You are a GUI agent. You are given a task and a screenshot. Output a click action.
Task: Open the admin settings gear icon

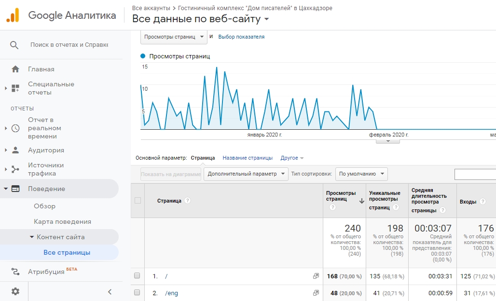(x=15, y=291)
